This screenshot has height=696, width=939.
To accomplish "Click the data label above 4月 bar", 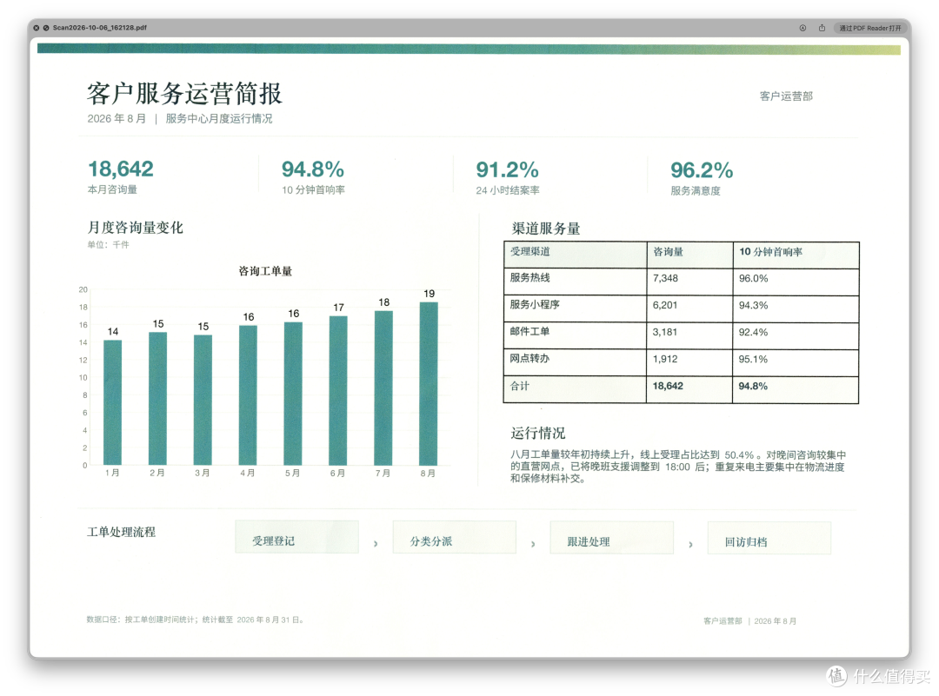I will 249,316.
